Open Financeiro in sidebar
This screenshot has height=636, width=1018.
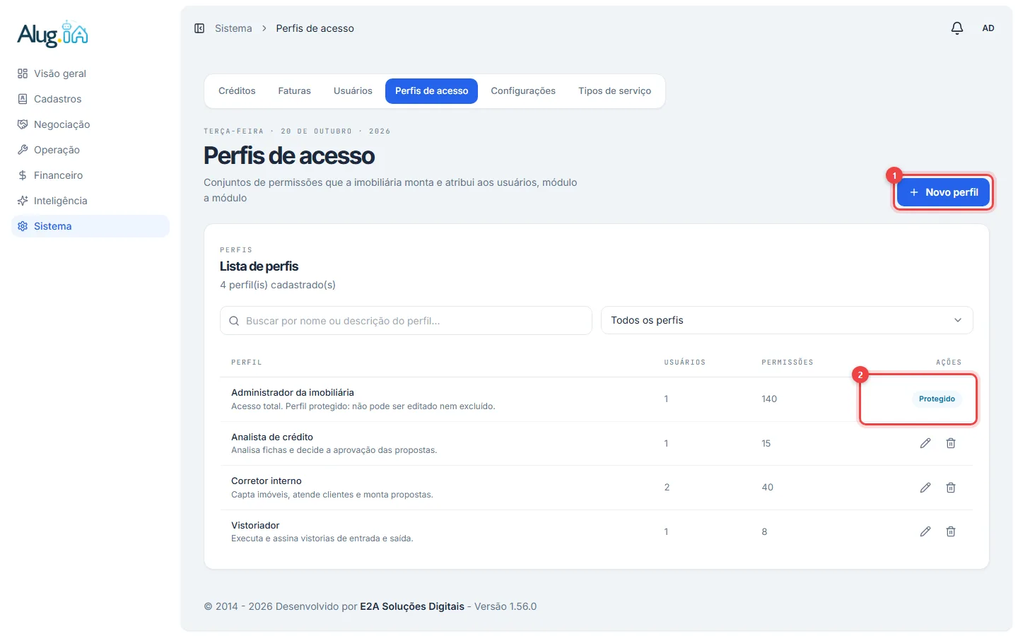tap(90, 175)
